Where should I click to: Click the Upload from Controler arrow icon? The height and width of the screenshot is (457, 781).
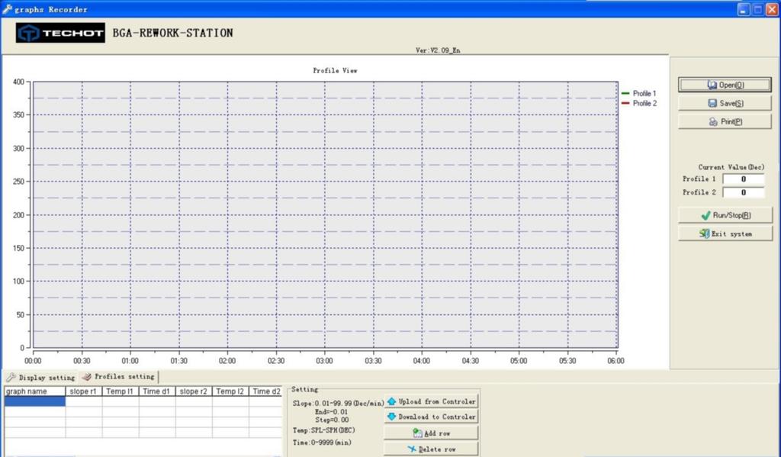[391, 401]
